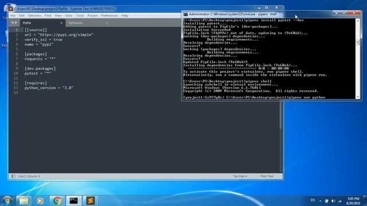Screen dimensions: 367x206
Task: Close the cmd window
Action: [354, 13]
